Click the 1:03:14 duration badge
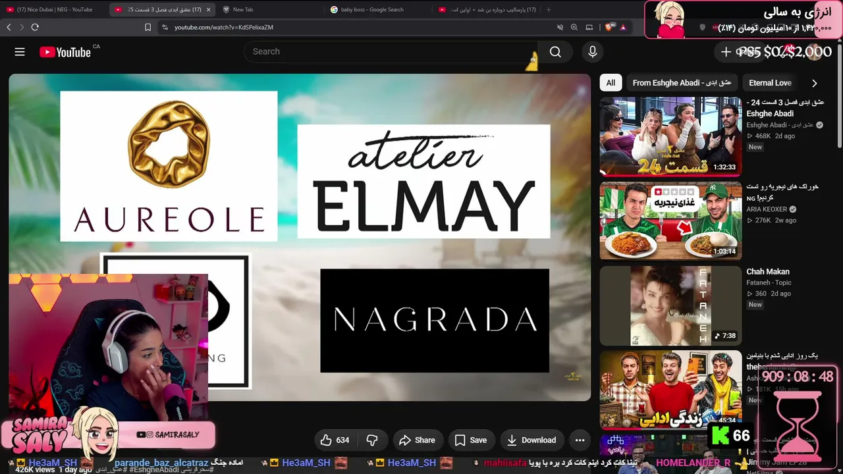This screenshot has height=474, width=843. [724, 251]
